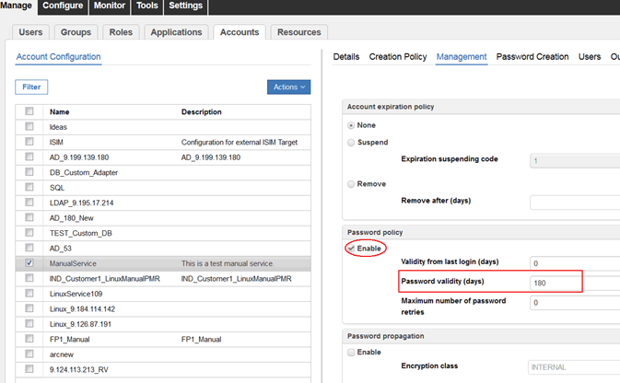Switch to the Resources tab
Viewport: 620px width, 383px height.
point(298,32)
